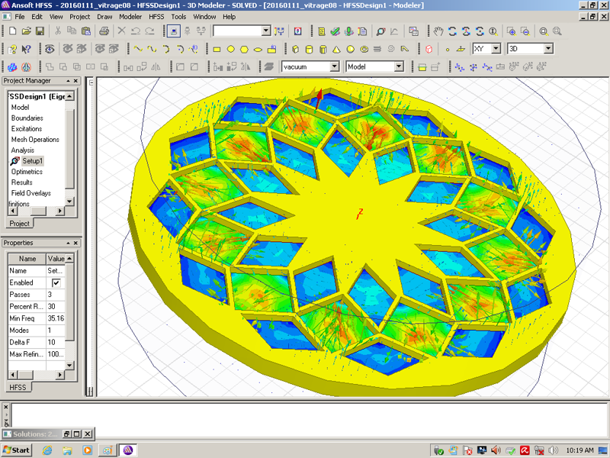Switch to the Project tab
Image resolution: width=610 pixels, height=458 pixels.
point(19,224)
